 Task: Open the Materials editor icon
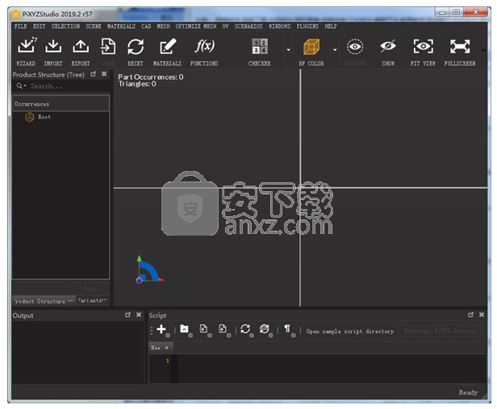(167, 46)
